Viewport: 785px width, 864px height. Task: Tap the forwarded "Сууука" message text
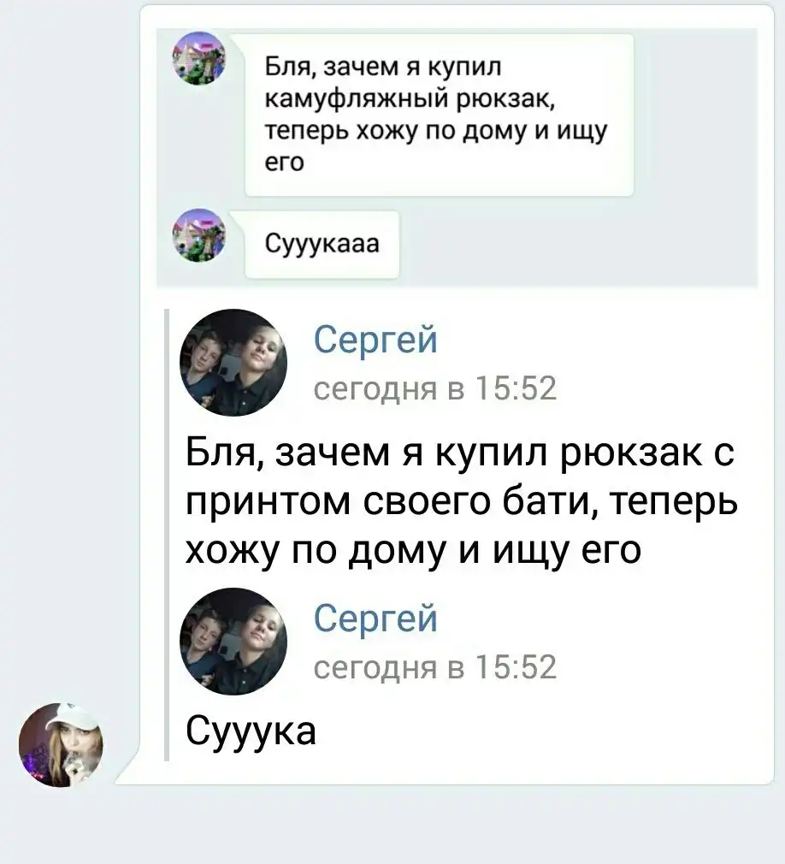pos(251,731)
